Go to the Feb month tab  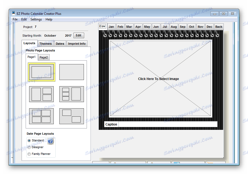(120, 27)
